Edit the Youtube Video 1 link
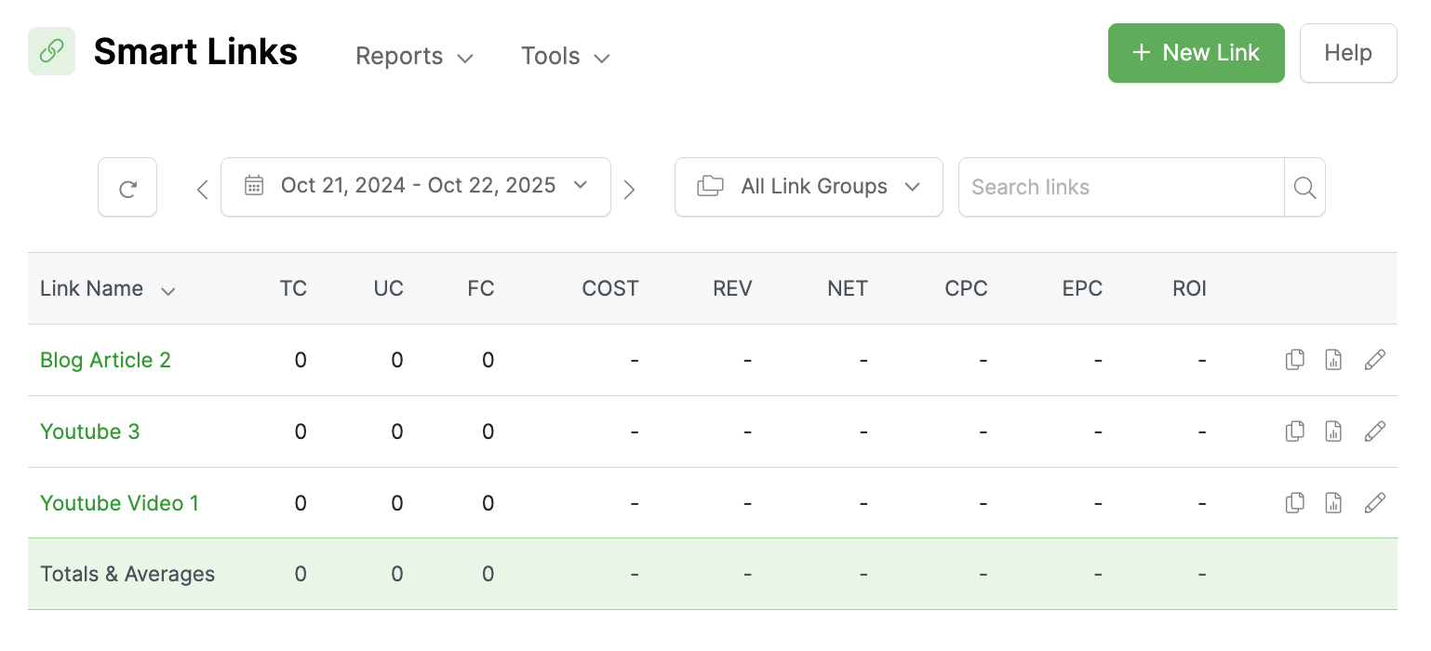 pyautogui.click(x=1374, y=503)
